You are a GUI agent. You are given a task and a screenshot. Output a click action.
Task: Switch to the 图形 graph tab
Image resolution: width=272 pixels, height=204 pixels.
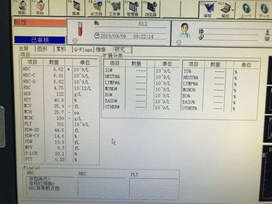click(42, 49)
